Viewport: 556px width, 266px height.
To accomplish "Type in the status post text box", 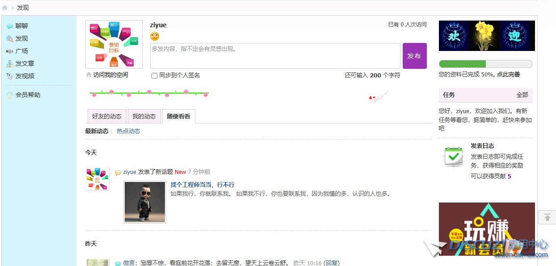I will [x=275, y=56].
